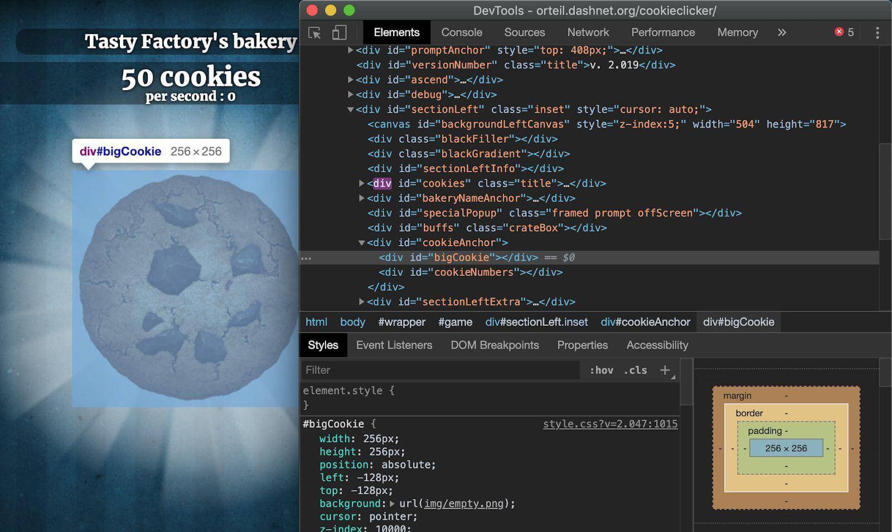Select the blackFiller div row

point(462,139)
